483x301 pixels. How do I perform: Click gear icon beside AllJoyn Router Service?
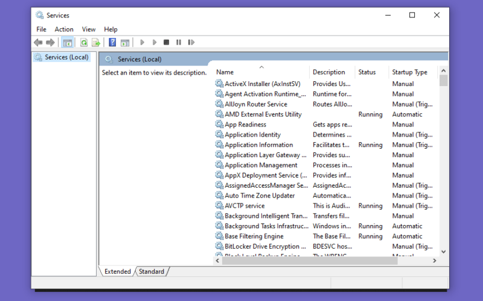pyautogui.click(x=219, y=104)
